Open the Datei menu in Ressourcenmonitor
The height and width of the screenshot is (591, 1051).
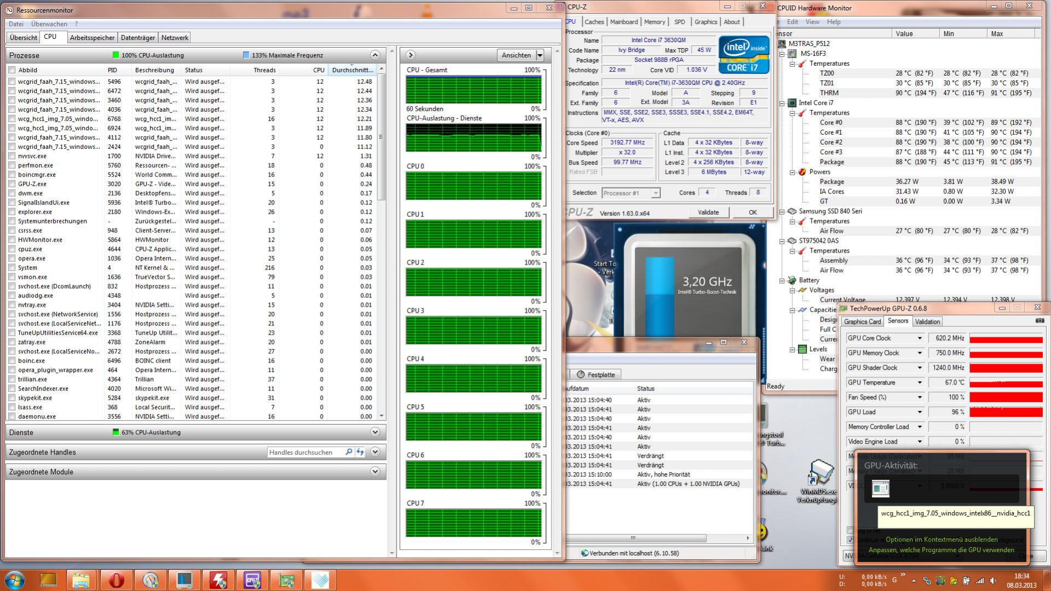click(16, 24)
